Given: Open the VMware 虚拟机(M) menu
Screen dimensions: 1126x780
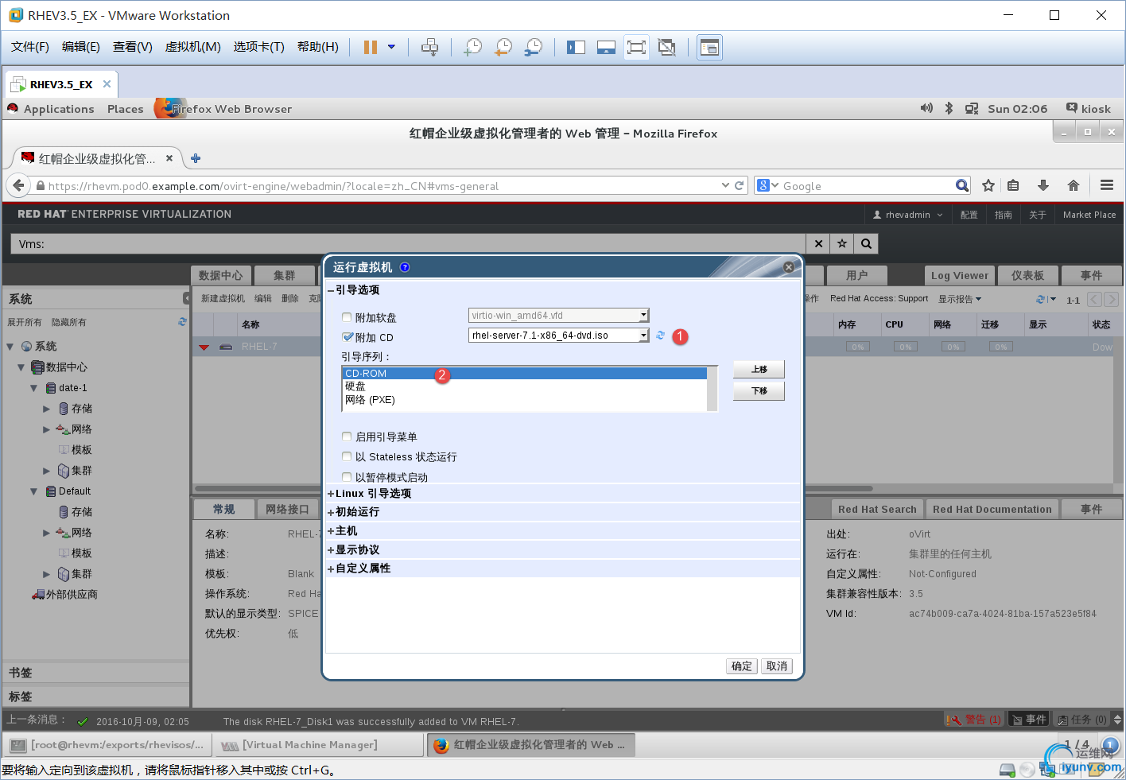Looking at the screenshot, I should 193,47.
